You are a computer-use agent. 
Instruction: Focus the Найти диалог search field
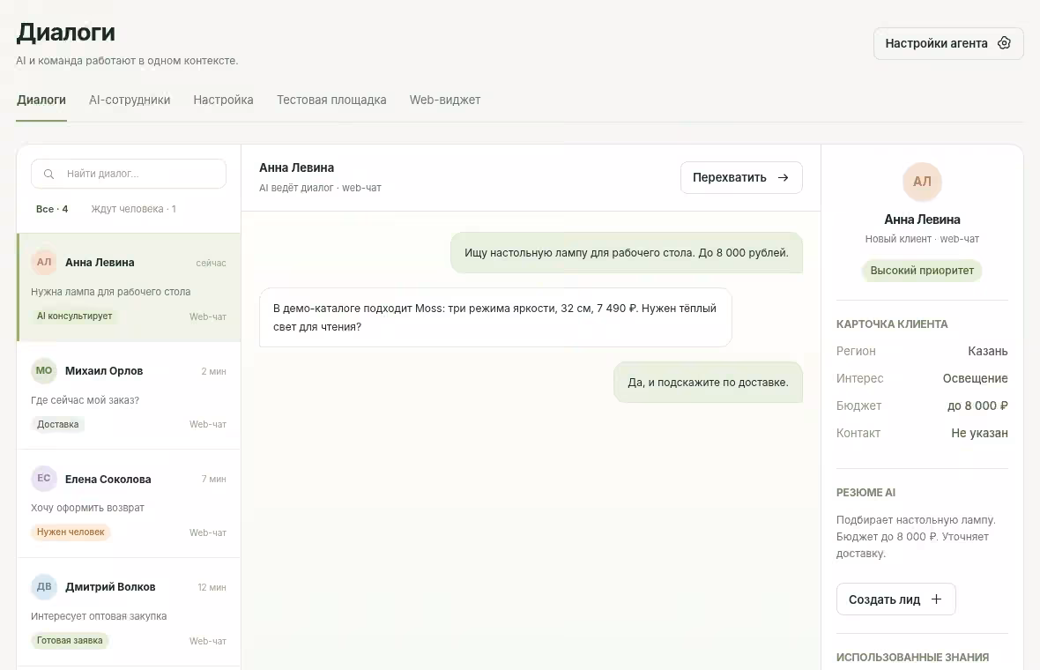click(x=129, y=174)
